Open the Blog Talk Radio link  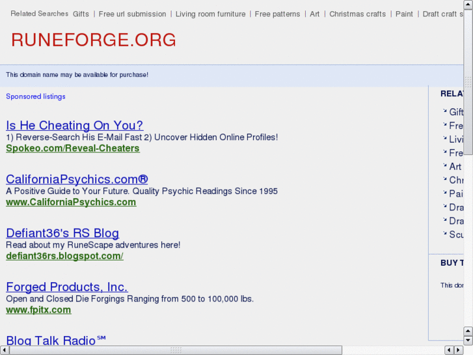point(56,340)
